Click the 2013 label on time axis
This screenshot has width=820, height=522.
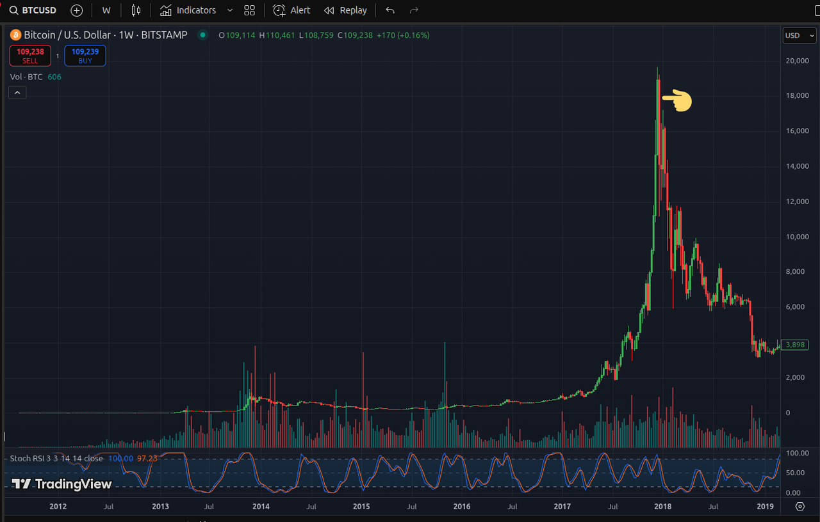click(160, 507)
